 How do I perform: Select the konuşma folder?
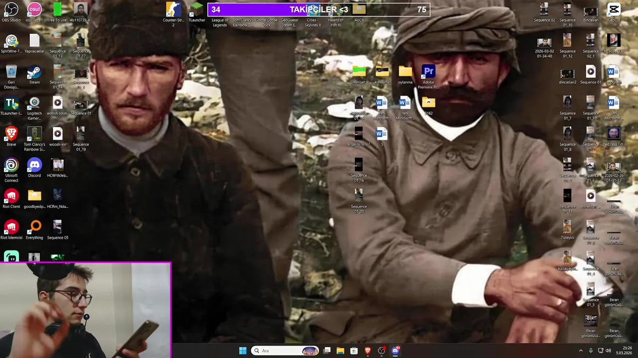382,75
